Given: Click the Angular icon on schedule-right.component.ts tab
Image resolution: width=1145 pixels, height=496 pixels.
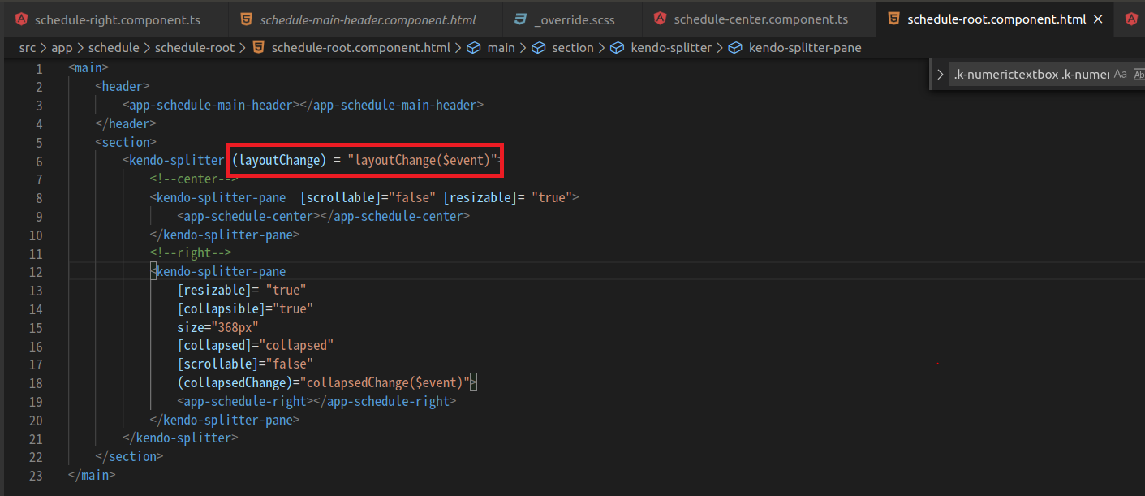Looking at the screenshot, I should point(22,19).
